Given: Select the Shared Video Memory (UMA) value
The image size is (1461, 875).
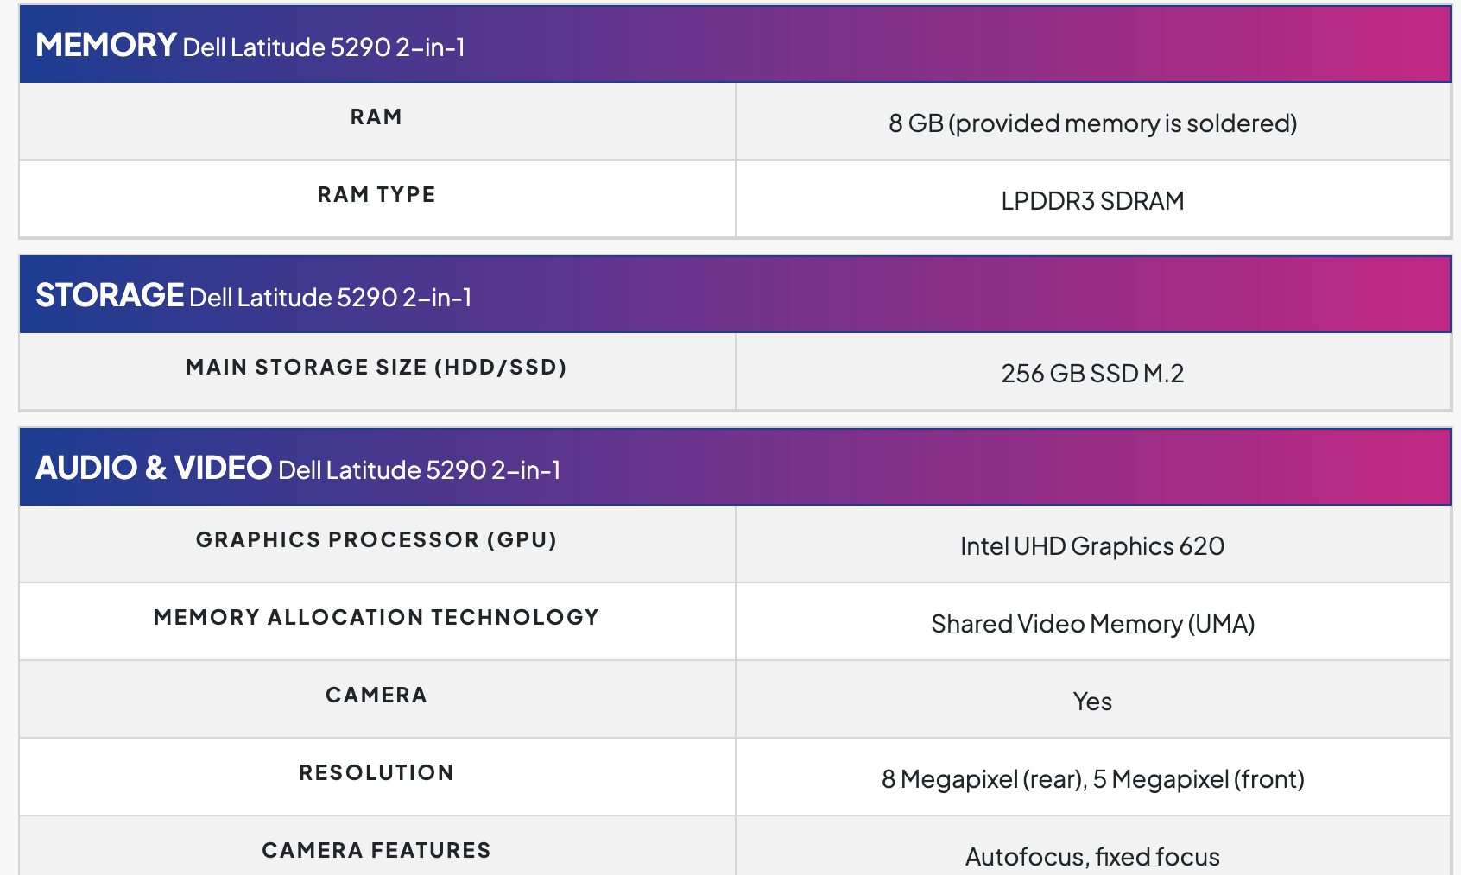Looking at the screenshot, I should tap(1092, 624).
